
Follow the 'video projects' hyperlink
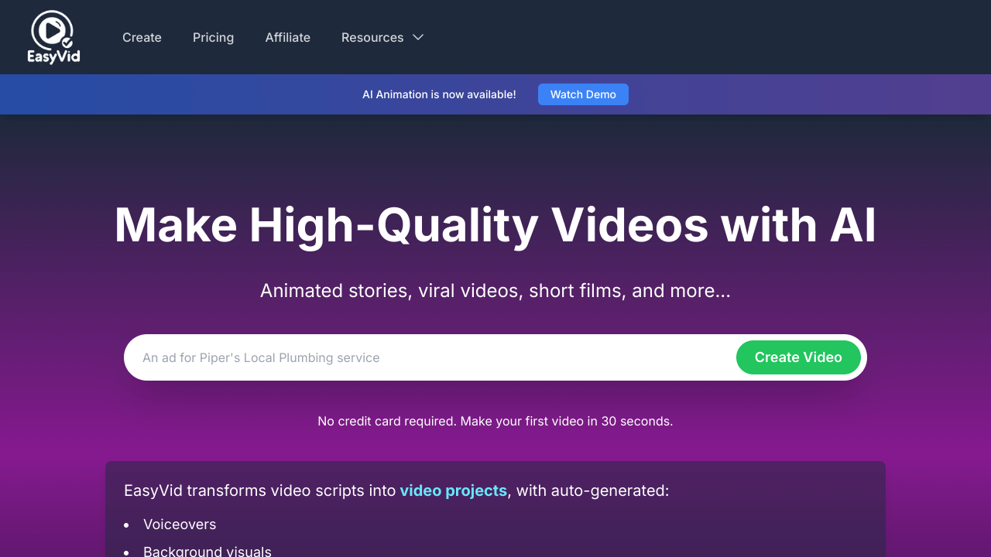tap(453, 490)
